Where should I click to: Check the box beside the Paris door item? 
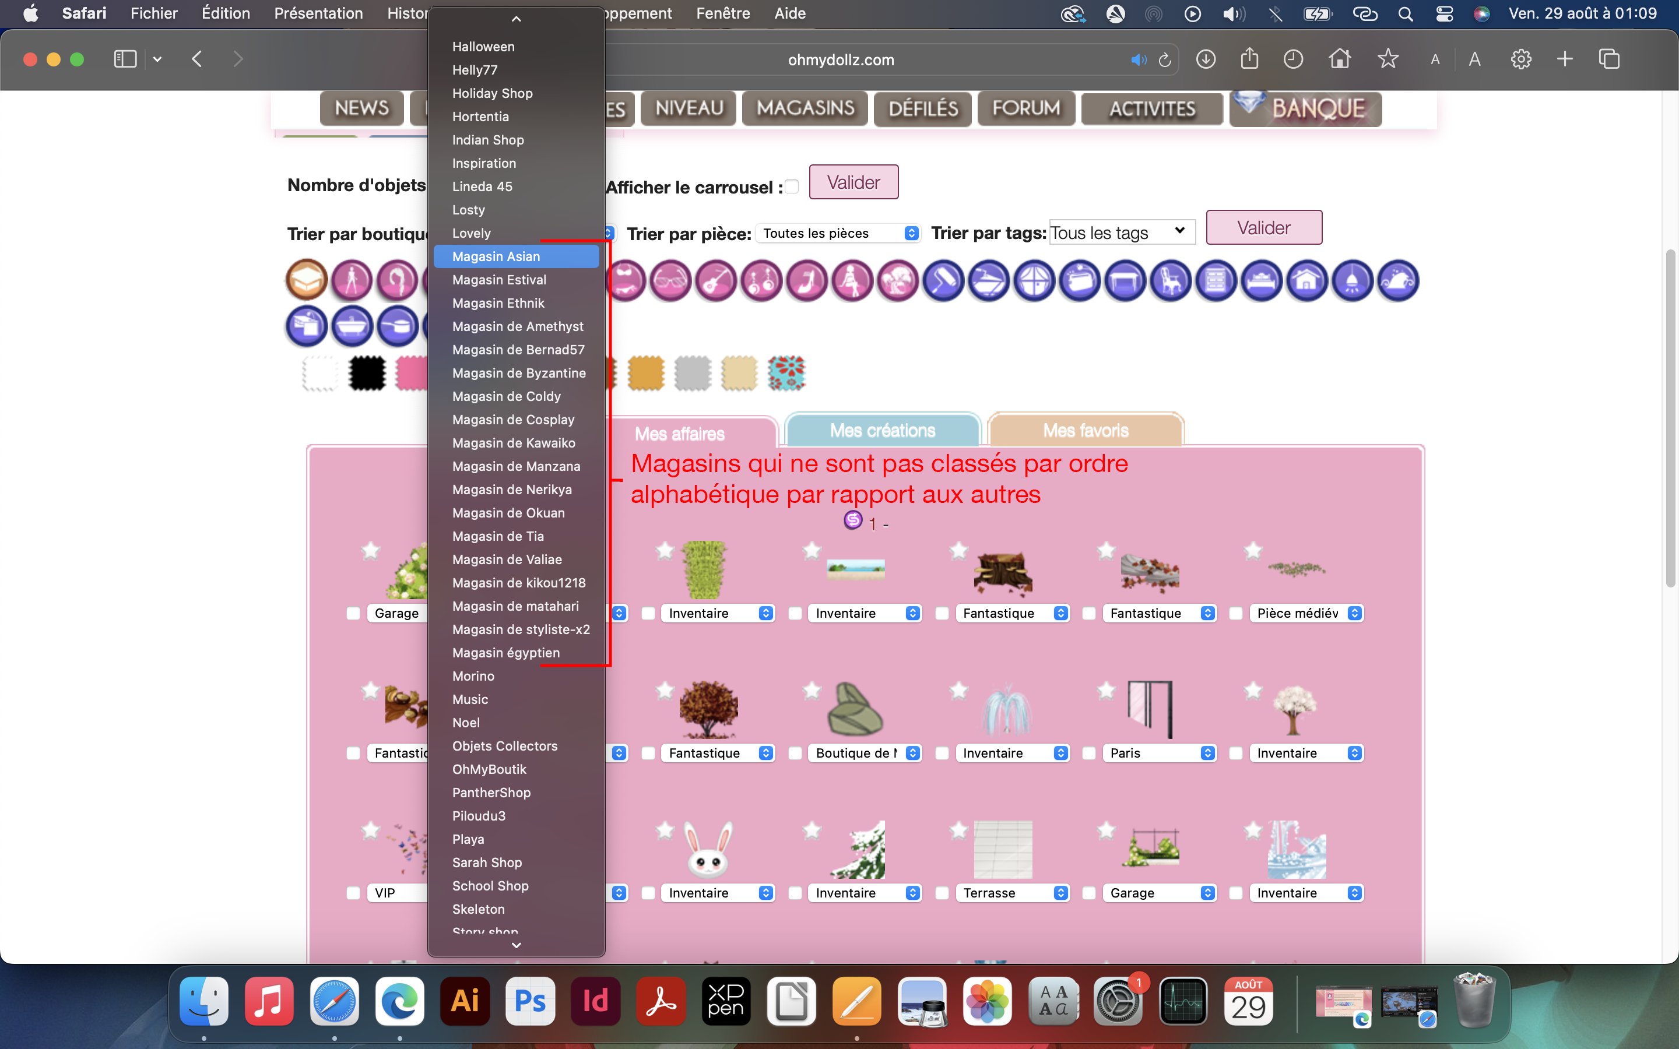pos(1088,754)
